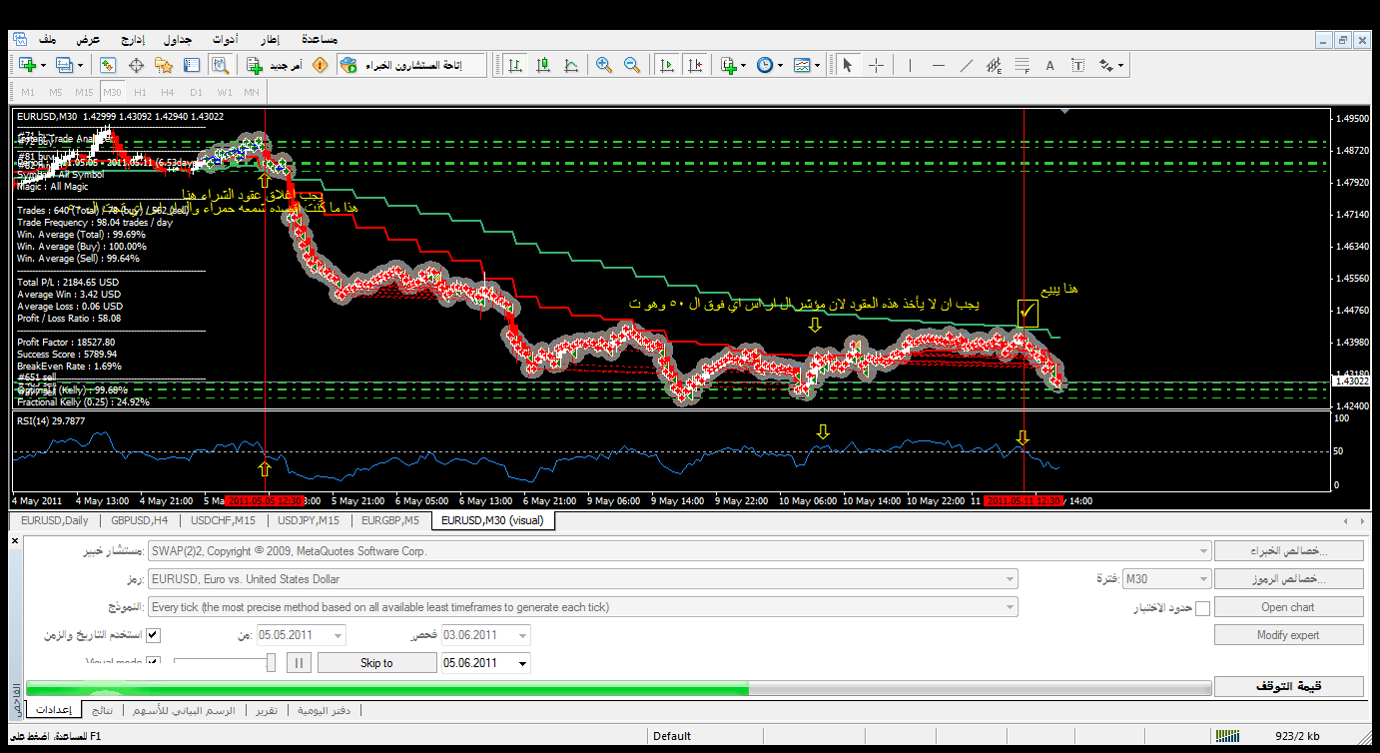This screenshot has width=1380, height=753.
Task: Expand the Indicators dropdown arrow
Action: point(745,65)
